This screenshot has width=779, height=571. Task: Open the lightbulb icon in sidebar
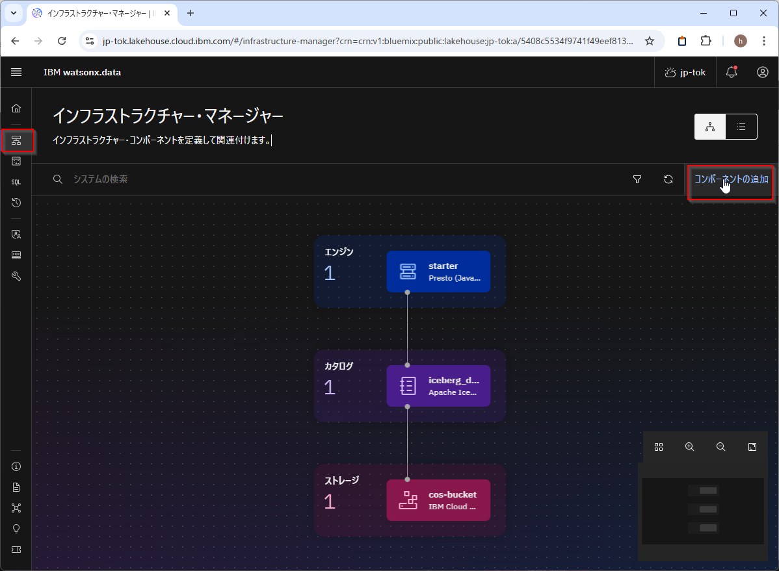pyautogui.click(x=16, y=529)
